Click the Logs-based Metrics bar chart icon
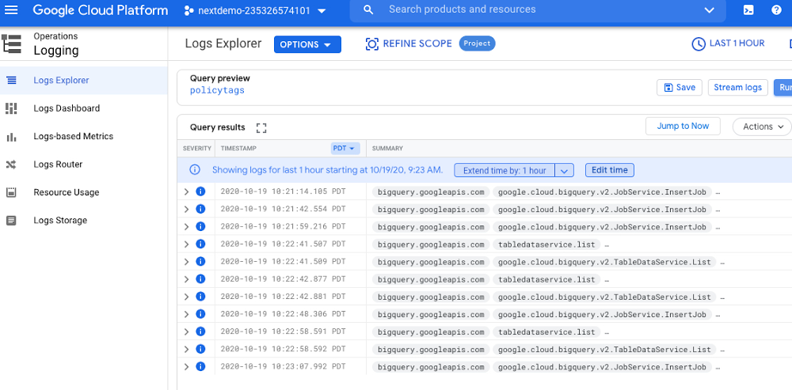792x390 pixels. click(x=11, y=137)
